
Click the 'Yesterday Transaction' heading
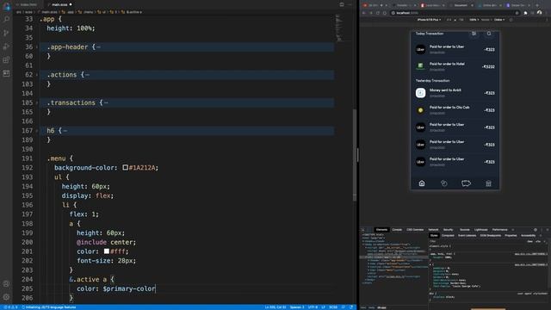(x=432, y=81)
